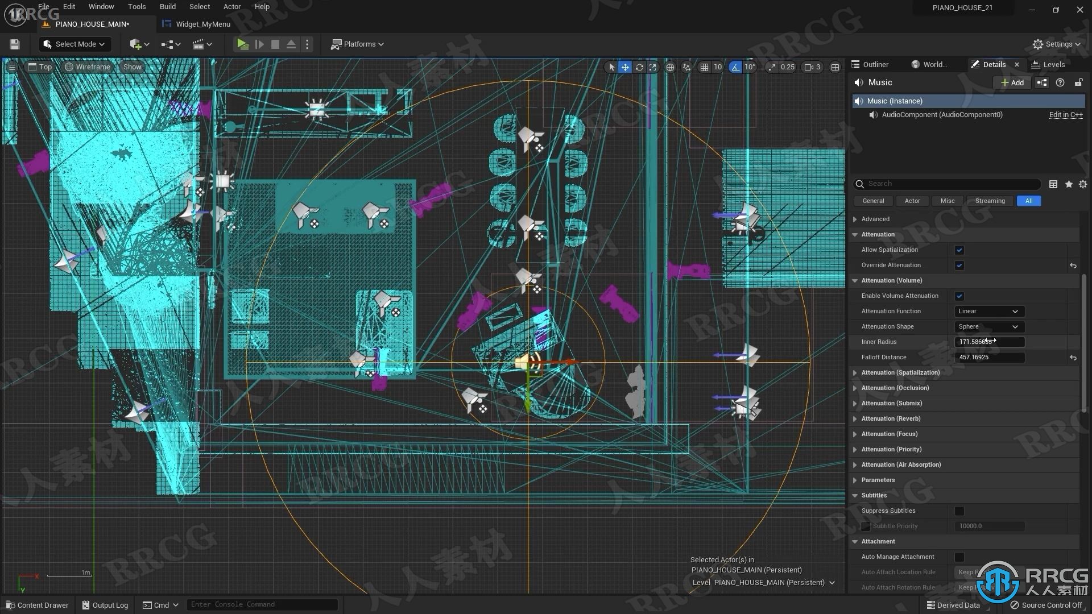Switch to the Streaming details tab

(990, 200)
